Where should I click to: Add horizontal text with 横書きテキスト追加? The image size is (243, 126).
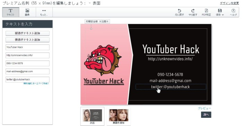tap(27, 40)
